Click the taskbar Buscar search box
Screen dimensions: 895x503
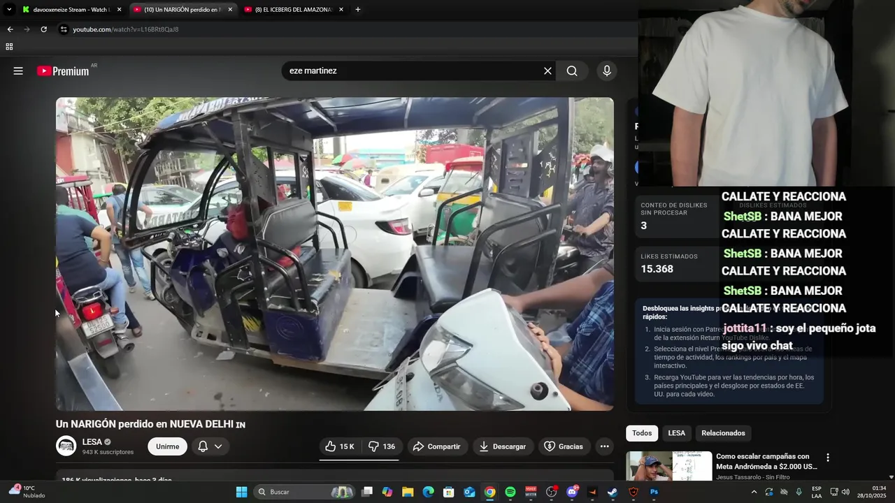coord(303,492)
